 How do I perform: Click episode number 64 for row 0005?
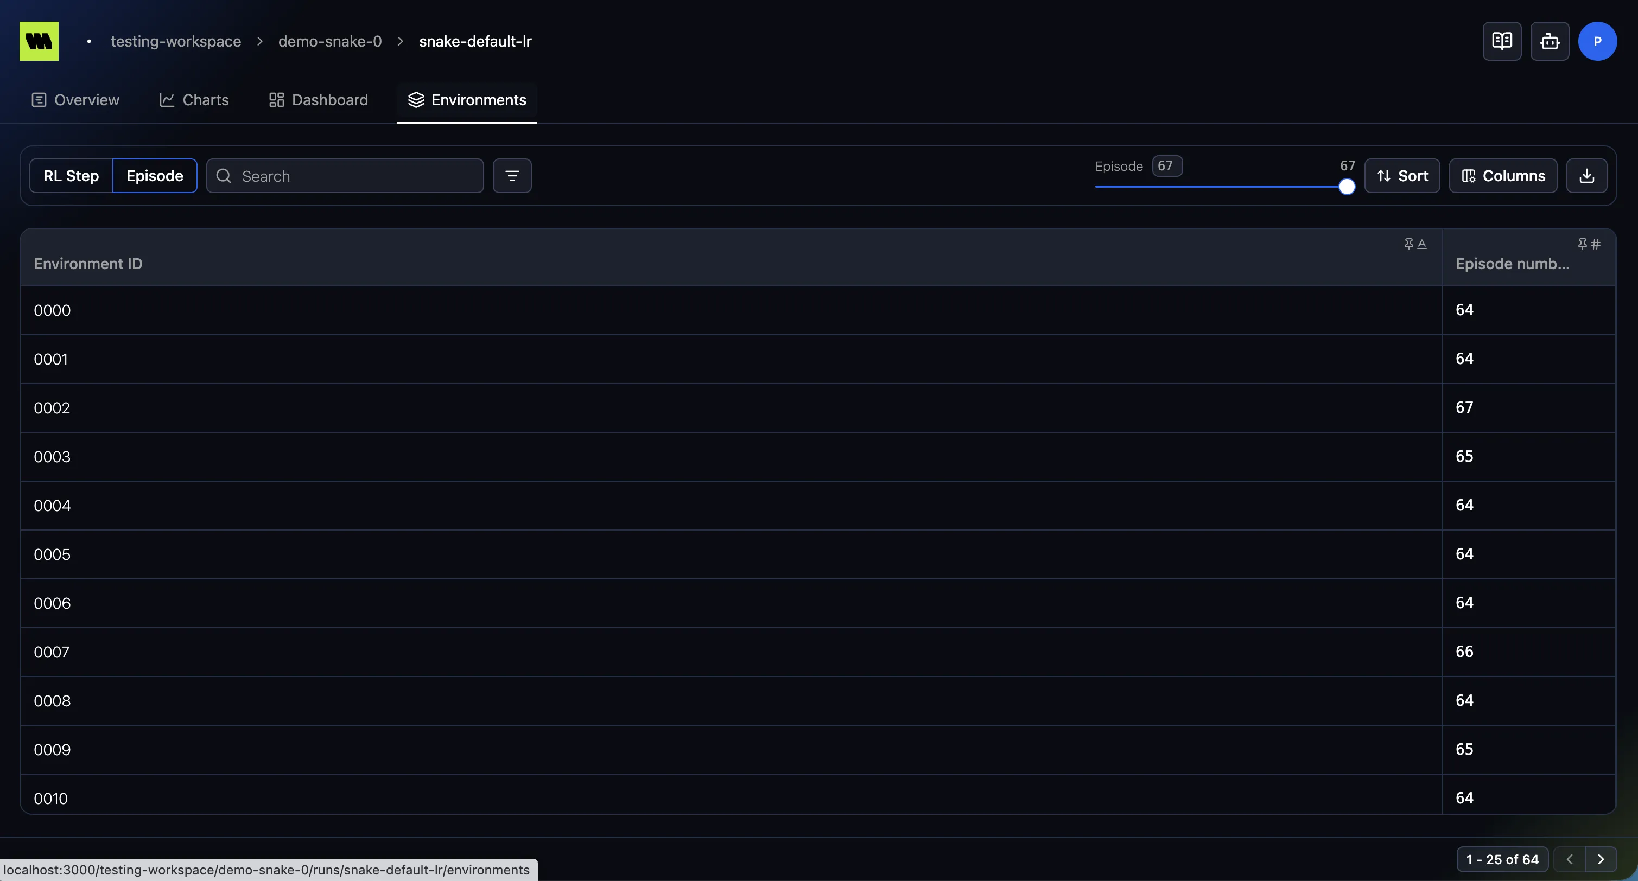(1464, 554)
